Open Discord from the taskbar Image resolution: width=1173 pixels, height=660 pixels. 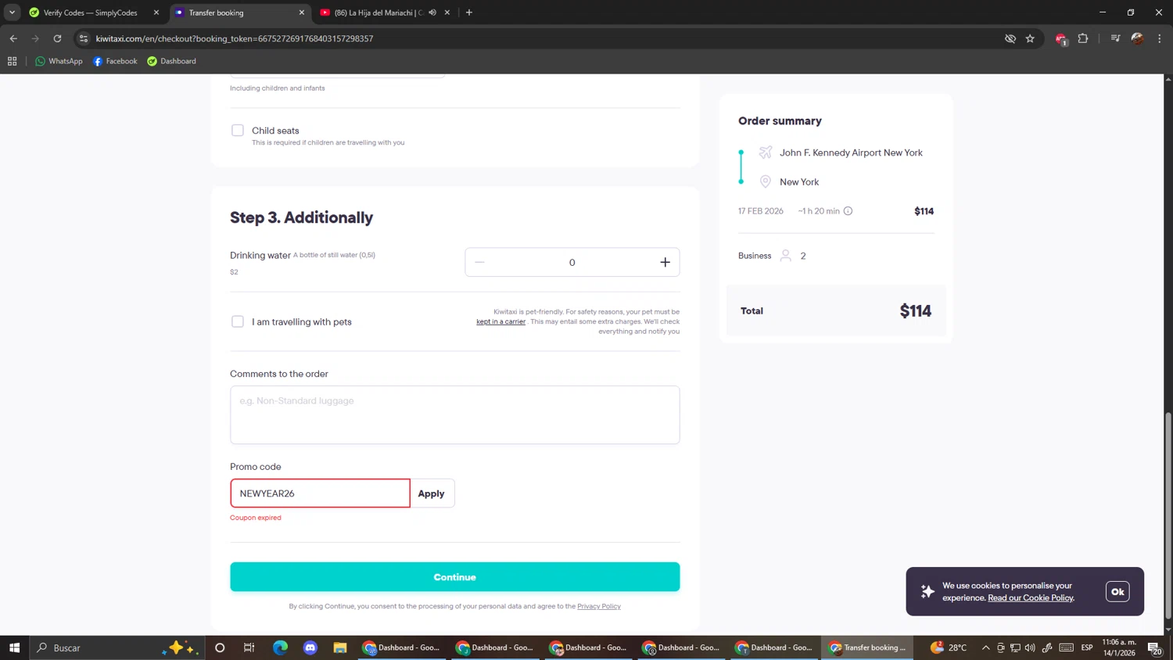pos(310,647)
